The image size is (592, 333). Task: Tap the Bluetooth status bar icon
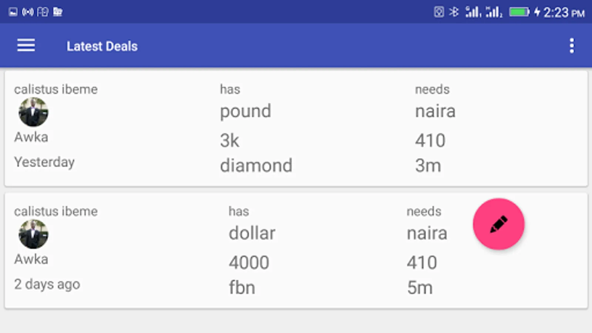click(454, 12)
